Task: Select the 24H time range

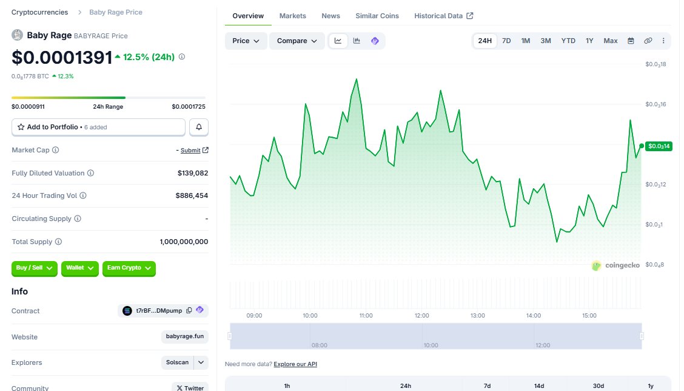Action: tap(485, 41)
